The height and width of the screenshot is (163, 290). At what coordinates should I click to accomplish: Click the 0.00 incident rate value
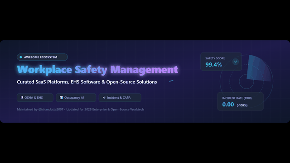(x=228, y=105)
